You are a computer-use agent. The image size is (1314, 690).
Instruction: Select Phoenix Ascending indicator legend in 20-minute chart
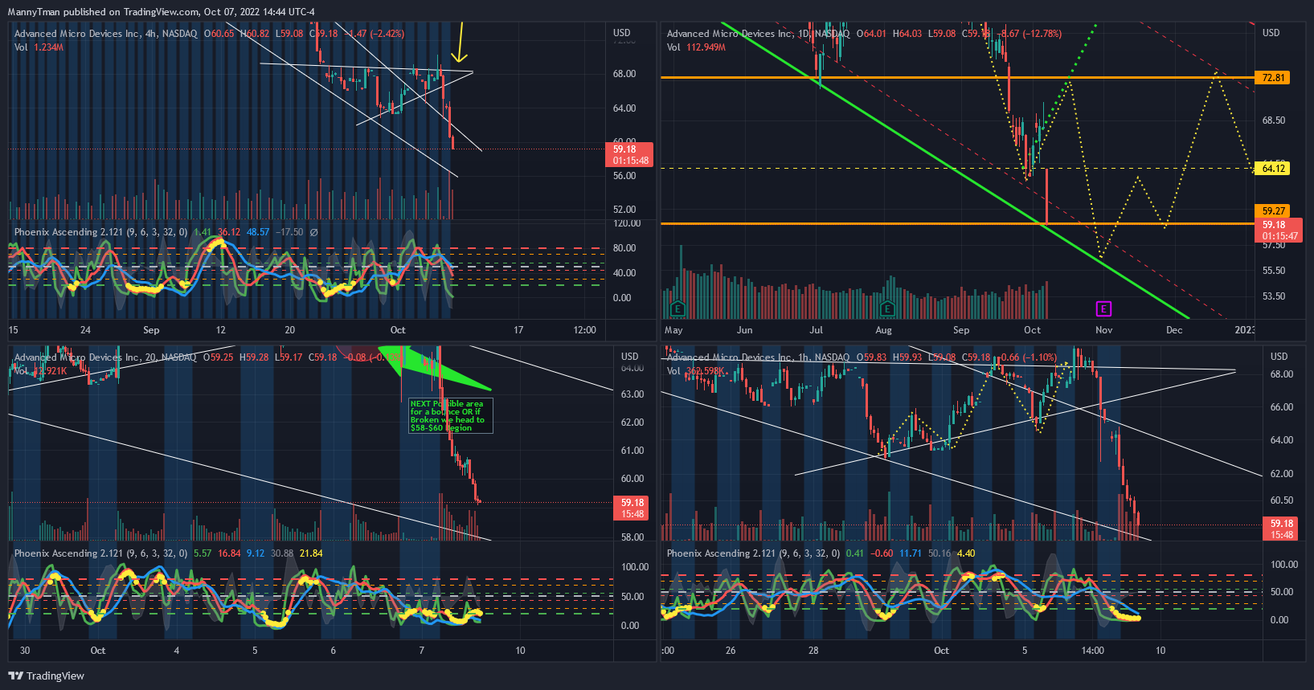click(100, 553)
